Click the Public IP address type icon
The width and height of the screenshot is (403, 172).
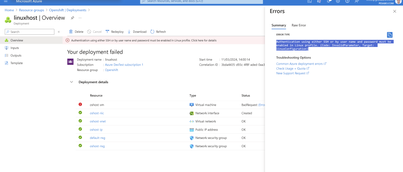[192, 129]
